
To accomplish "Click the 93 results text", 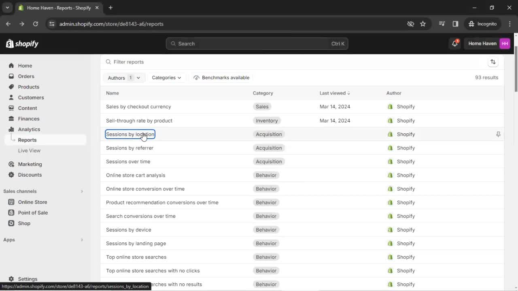I will (486, 78).
